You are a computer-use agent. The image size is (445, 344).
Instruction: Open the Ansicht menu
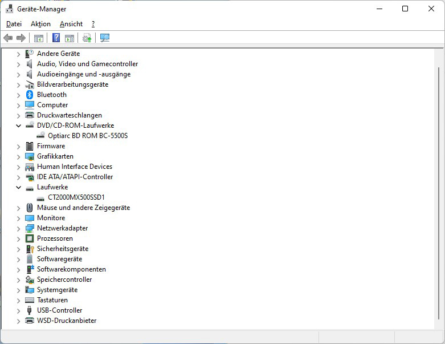(71, 24)
